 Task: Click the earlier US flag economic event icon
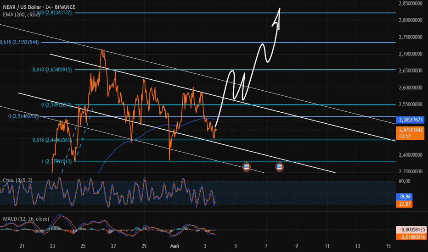coord(246,167)
